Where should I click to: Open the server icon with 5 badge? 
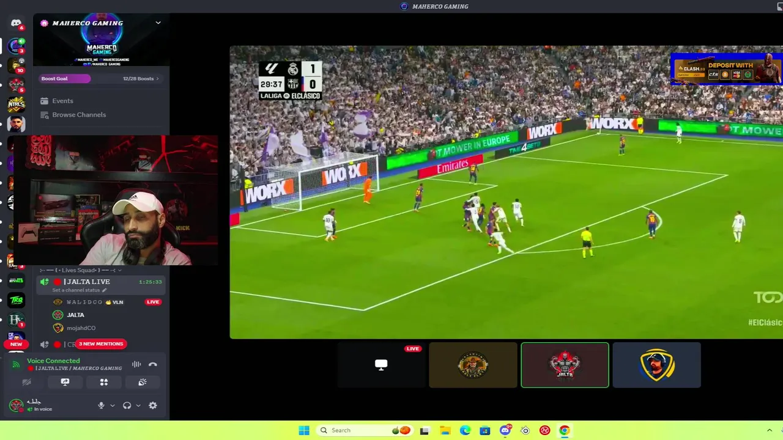point(16,85)
